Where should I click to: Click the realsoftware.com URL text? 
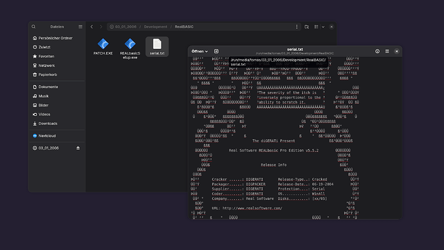(x=252, y=208)
